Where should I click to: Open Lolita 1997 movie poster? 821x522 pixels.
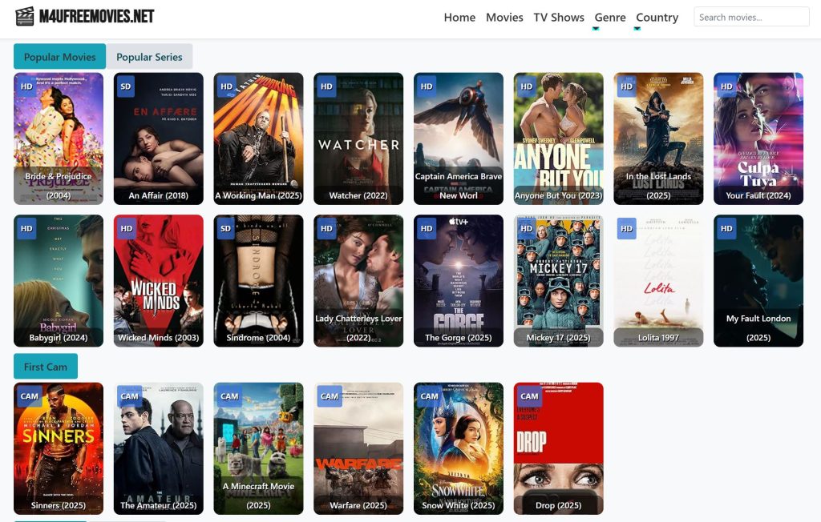659,281
